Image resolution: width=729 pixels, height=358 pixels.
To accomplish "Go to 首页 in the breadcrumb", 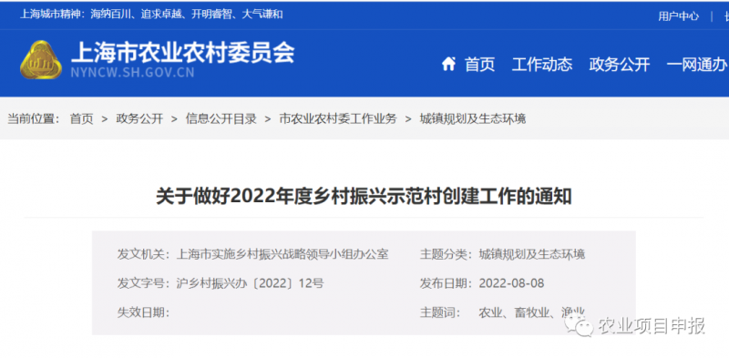I will click(x=81, y=118).
